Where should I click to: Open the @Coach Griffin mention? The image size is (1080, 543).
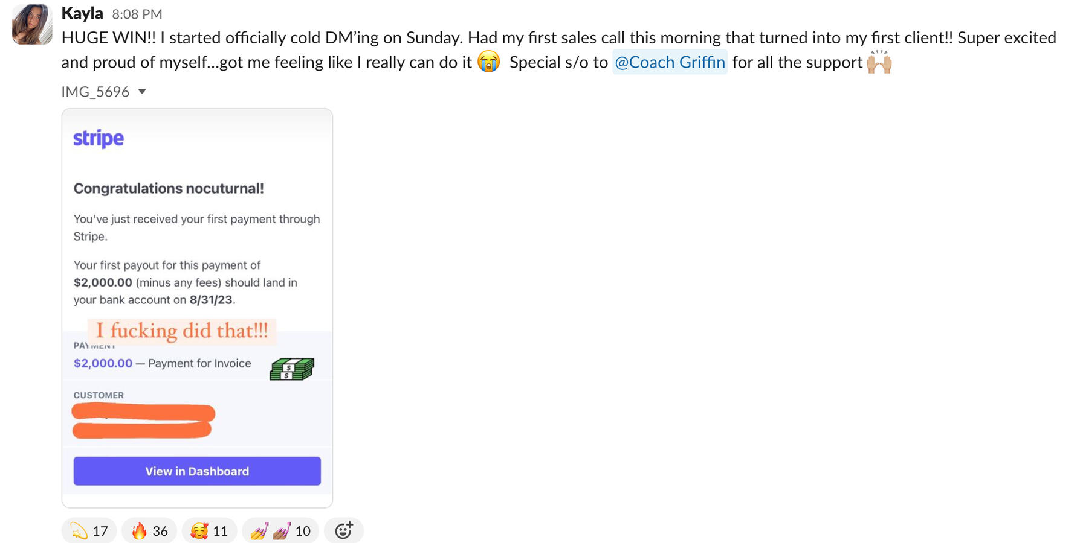pos(670,62)
